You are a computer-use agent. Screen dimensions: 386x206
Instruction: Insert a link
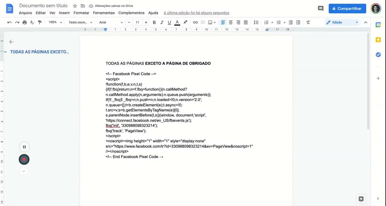[195, 22]
